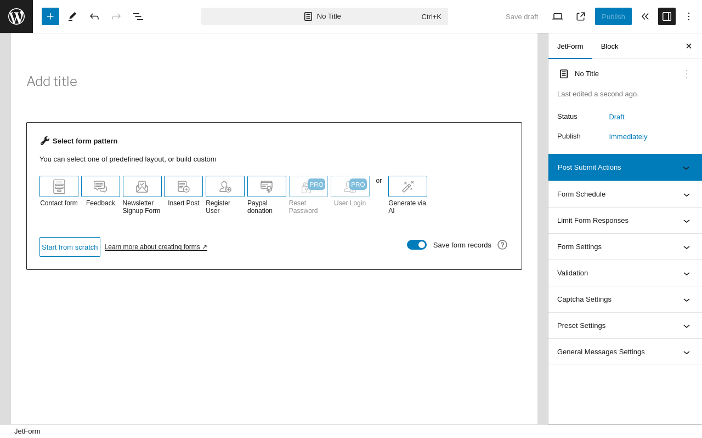Click 'Last edited a second ago.' text
This screenshot has height=438, width=702.
[598, 94]
